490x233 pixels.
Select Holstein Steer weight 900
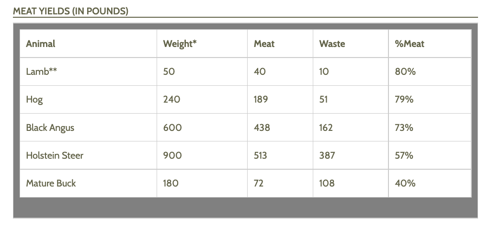172,155
